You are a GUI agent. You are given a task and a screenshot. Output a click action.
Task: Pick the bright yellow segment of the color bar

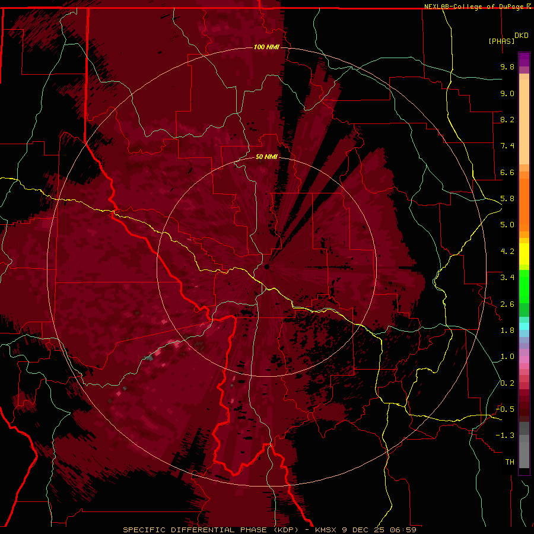524,254
